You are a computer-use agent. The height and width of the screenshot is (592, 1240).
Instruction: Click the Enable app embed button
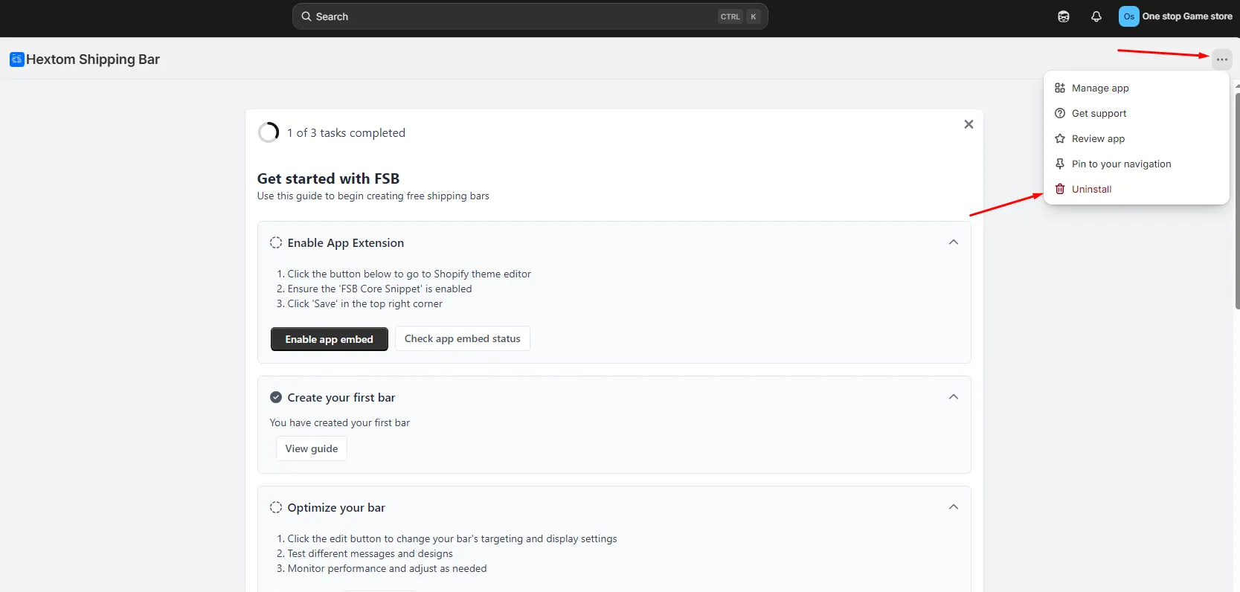(x=330, y=339)
